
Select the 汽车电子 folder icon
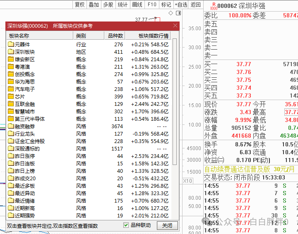[11, 89]
